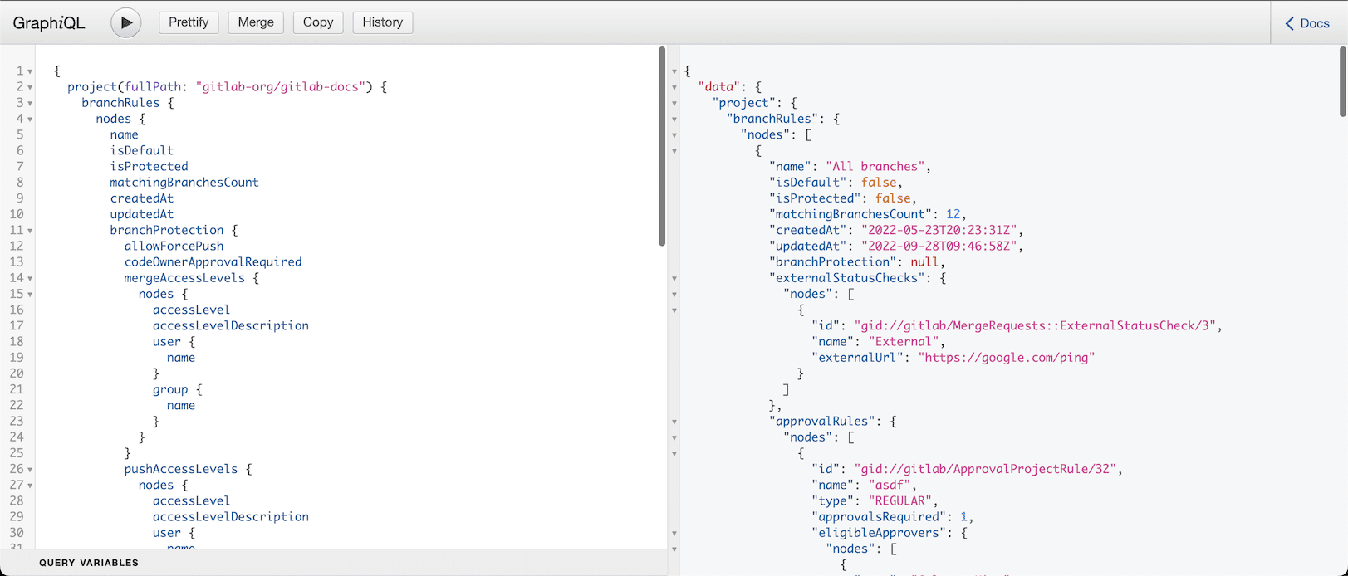Collapse the branchProtection block on line 11
The width and height of the screenshot is (1348, 576).
click(31, 231)
